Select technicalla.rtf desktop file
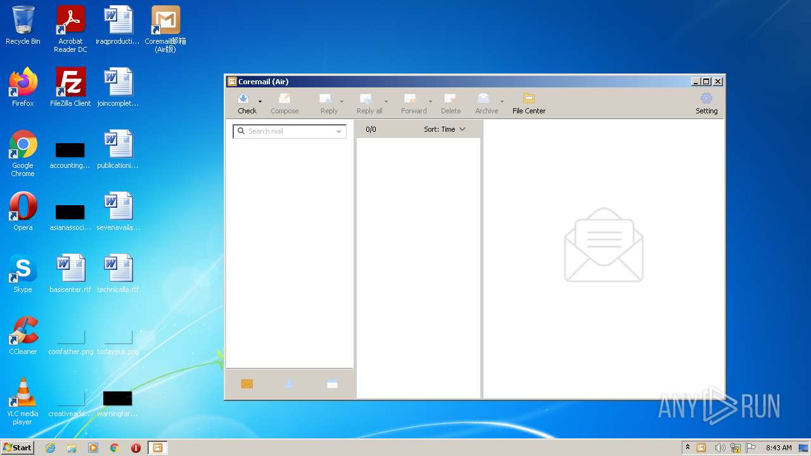The width and height of the screenshot is (811, 456). tap(118, 274)
